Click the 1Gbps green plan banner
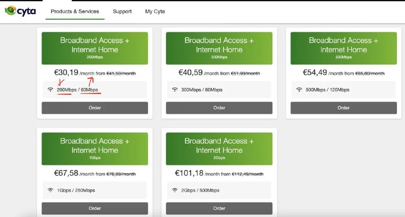Viewport: 405px width, 217px height. click(x=95, y=148)
